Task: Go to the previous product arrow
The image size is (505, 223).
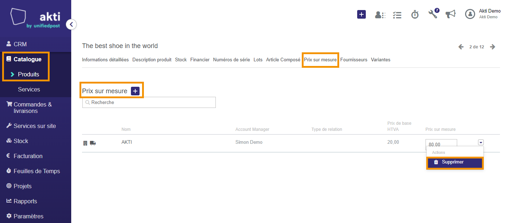Action: (461, 47)
